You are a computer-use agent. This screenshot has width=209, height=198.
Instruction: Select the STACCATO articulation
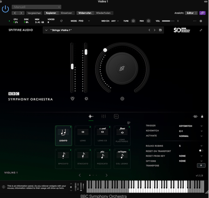tap(83, 159)
